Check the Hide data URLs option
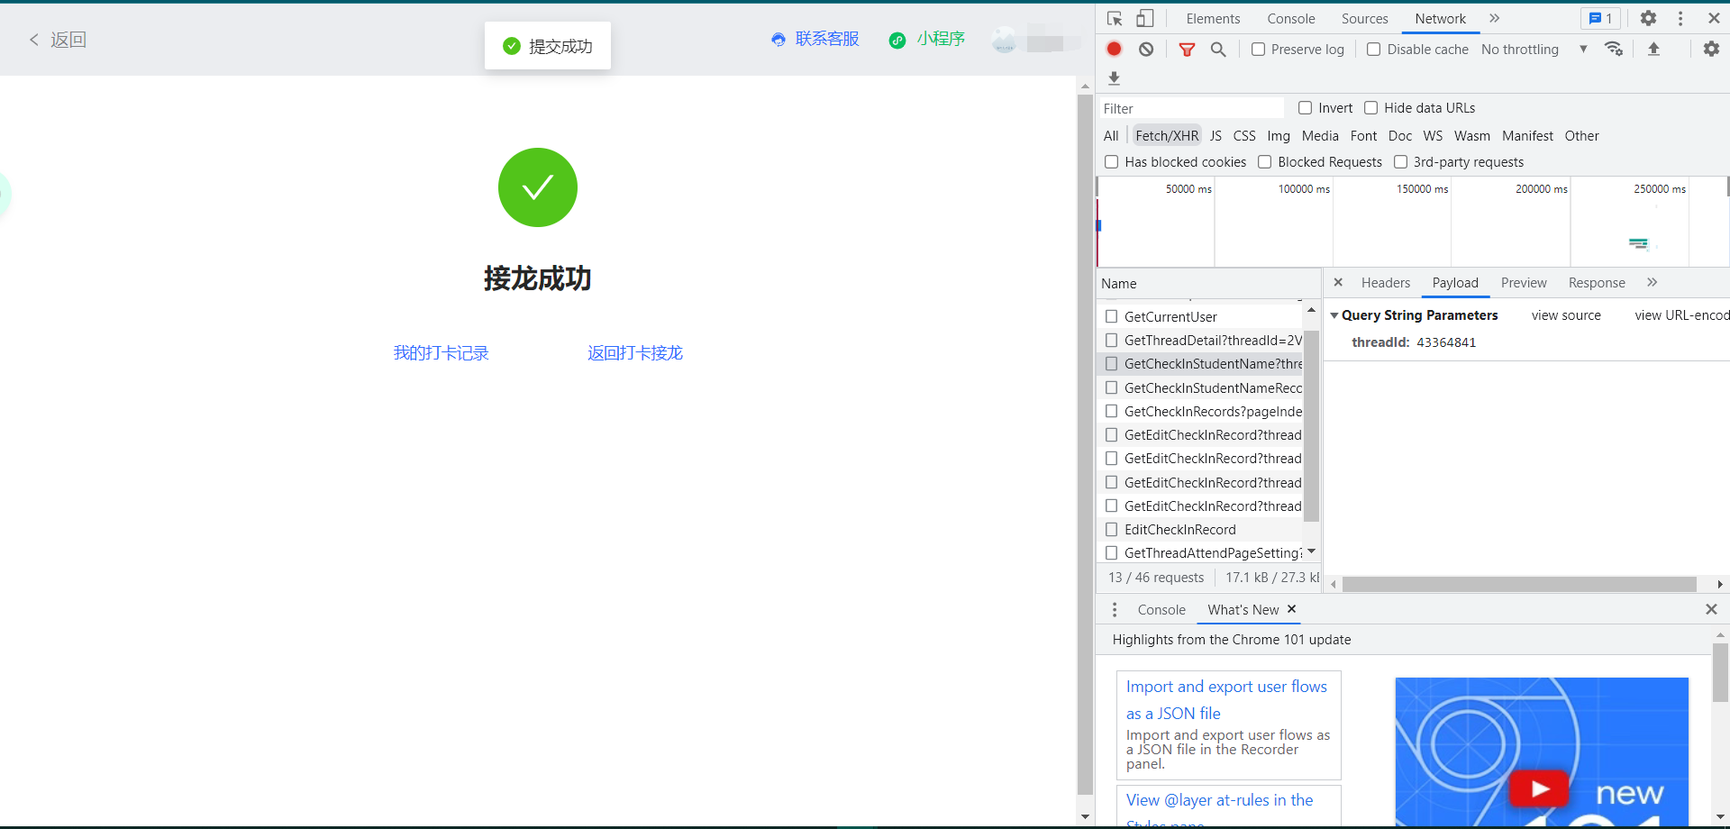Image resolution: width=1730 pixels, height=829 pixels. point(1370,107)
